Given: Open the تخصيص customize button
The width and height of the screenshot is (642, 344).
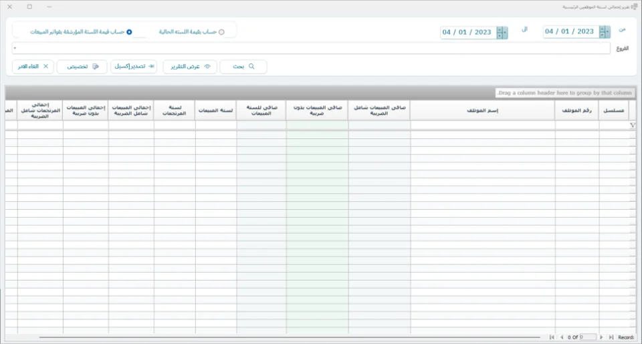Looking at the screenshot, I should [x=82, y=67].
